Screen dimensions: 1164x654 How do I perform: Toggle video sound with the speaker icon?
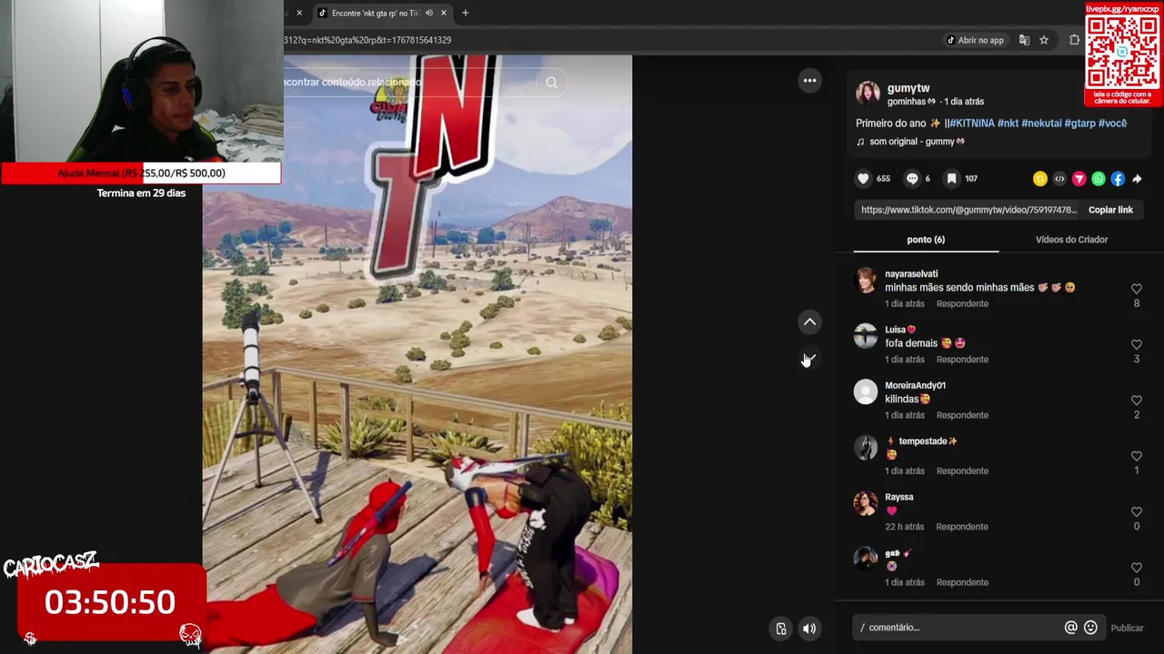(809, 629)
